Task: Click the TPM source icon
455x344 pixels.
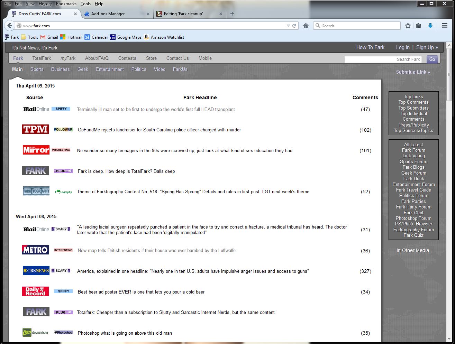Action: pyautogui.click(x=35, y=129)
